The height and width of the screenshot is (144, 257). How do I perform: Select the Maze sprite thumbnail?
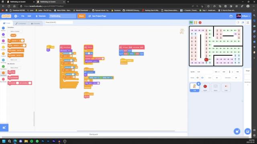tap(216, 87)
